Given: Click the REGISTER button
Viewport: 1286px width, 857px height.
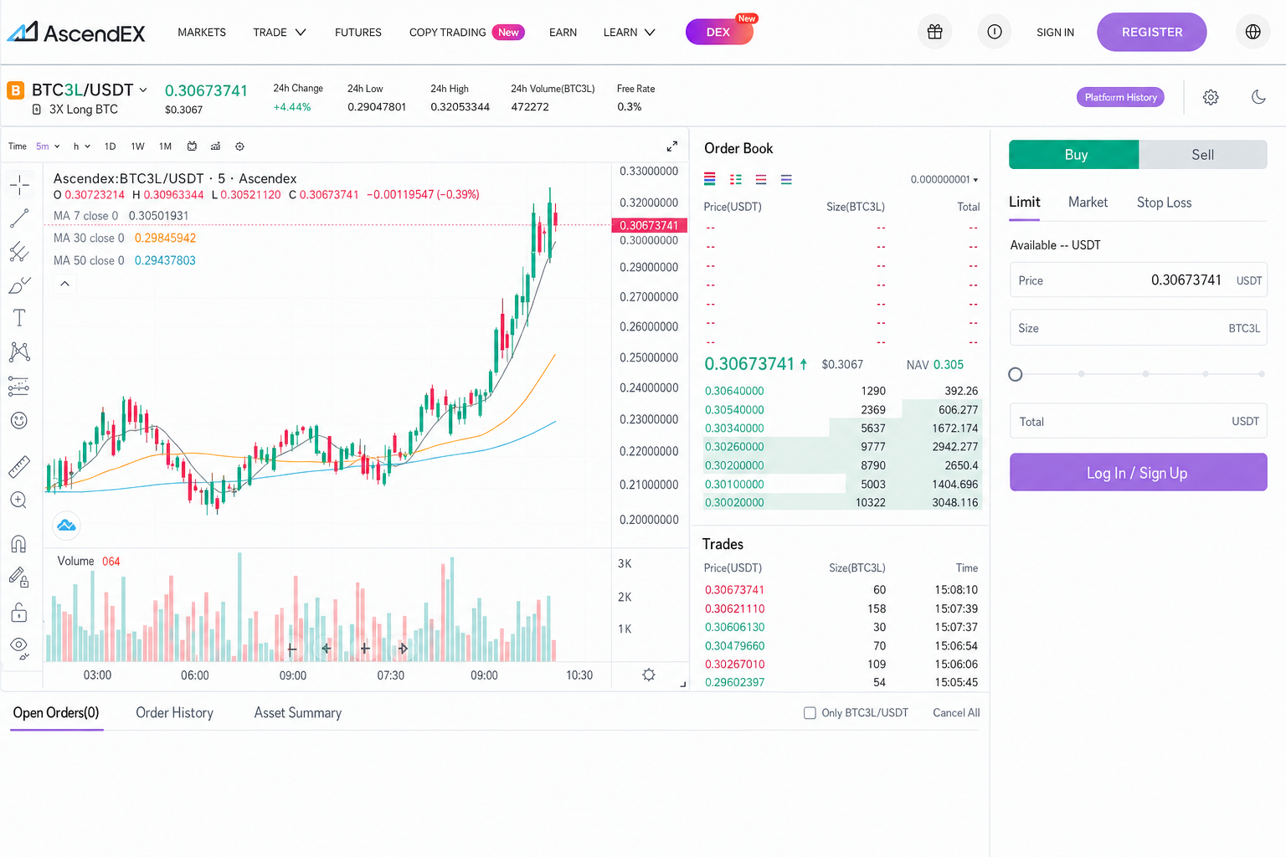Looking at the screenshot, I should point(1152,32).
